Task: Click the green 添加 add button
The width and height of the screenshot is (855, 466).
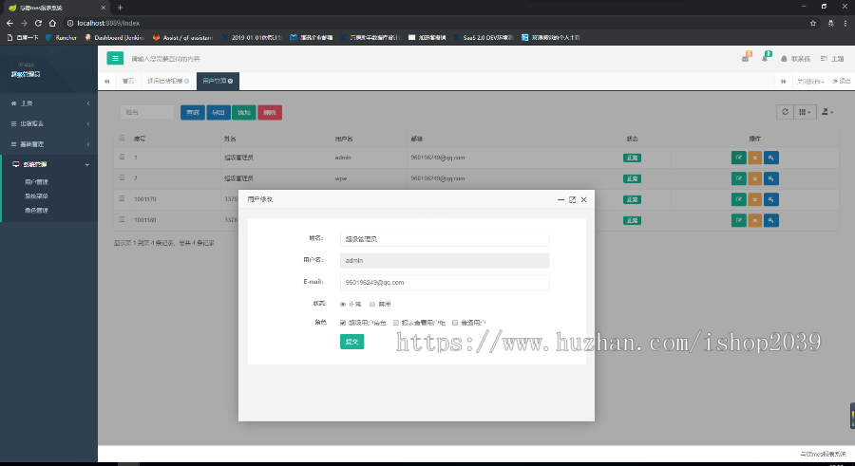Action: pyautogui.click(x=244, y=112)
